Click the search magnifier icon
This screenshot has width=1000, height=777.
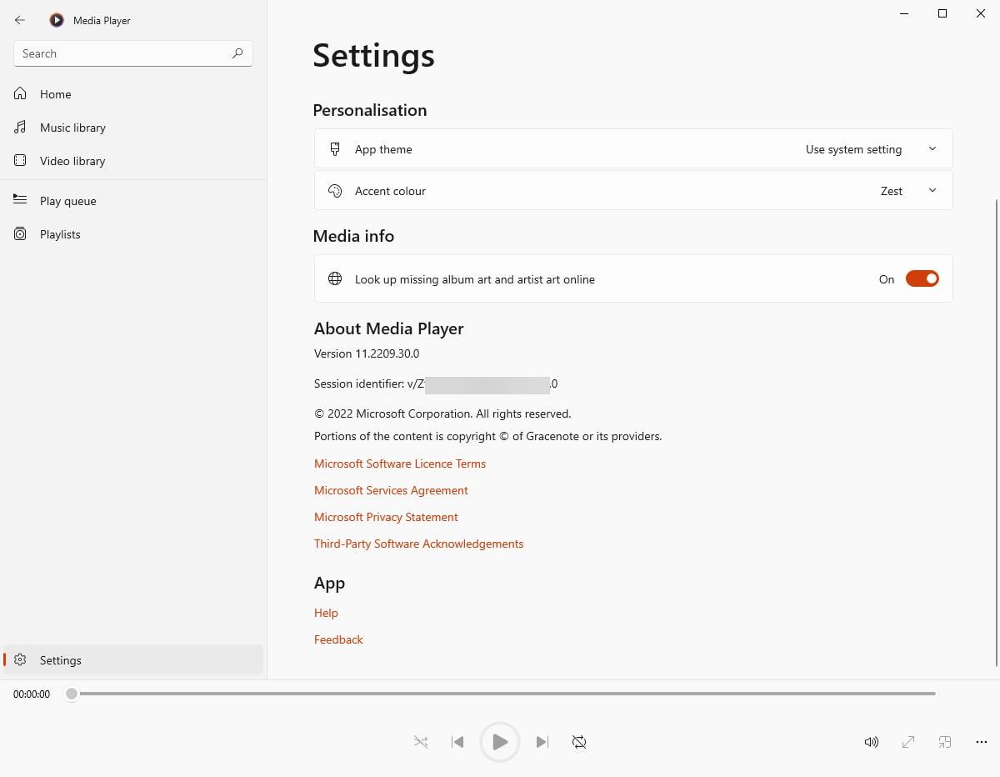(237, 53)
